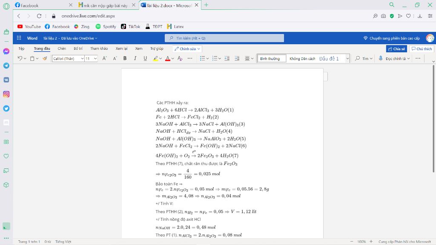
Task: Open the font size dropdown
Action: (x=95, y=59)
